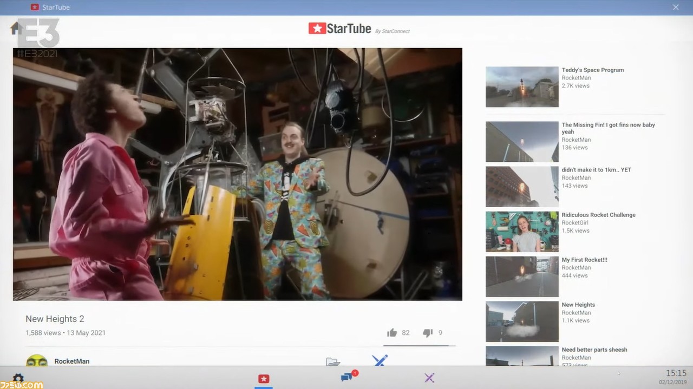Viewport: 693px width, 389px height.
Task: Click the StarTube window title text
Action: 55,7
